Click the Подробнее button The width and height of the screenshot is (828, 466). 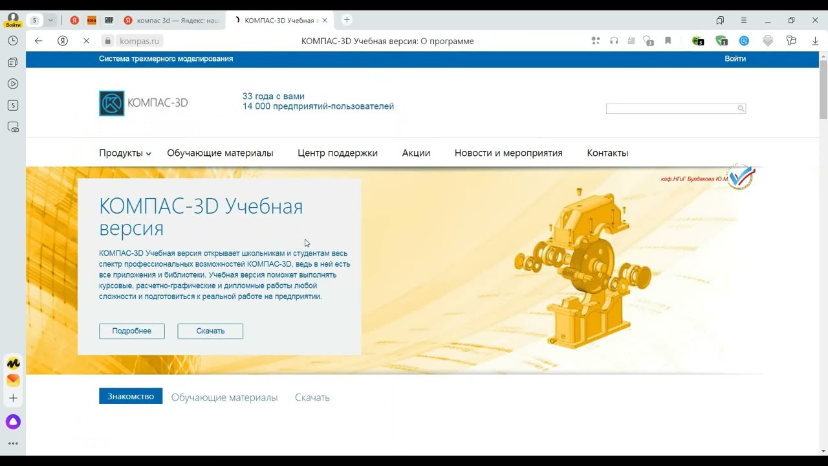132,331
